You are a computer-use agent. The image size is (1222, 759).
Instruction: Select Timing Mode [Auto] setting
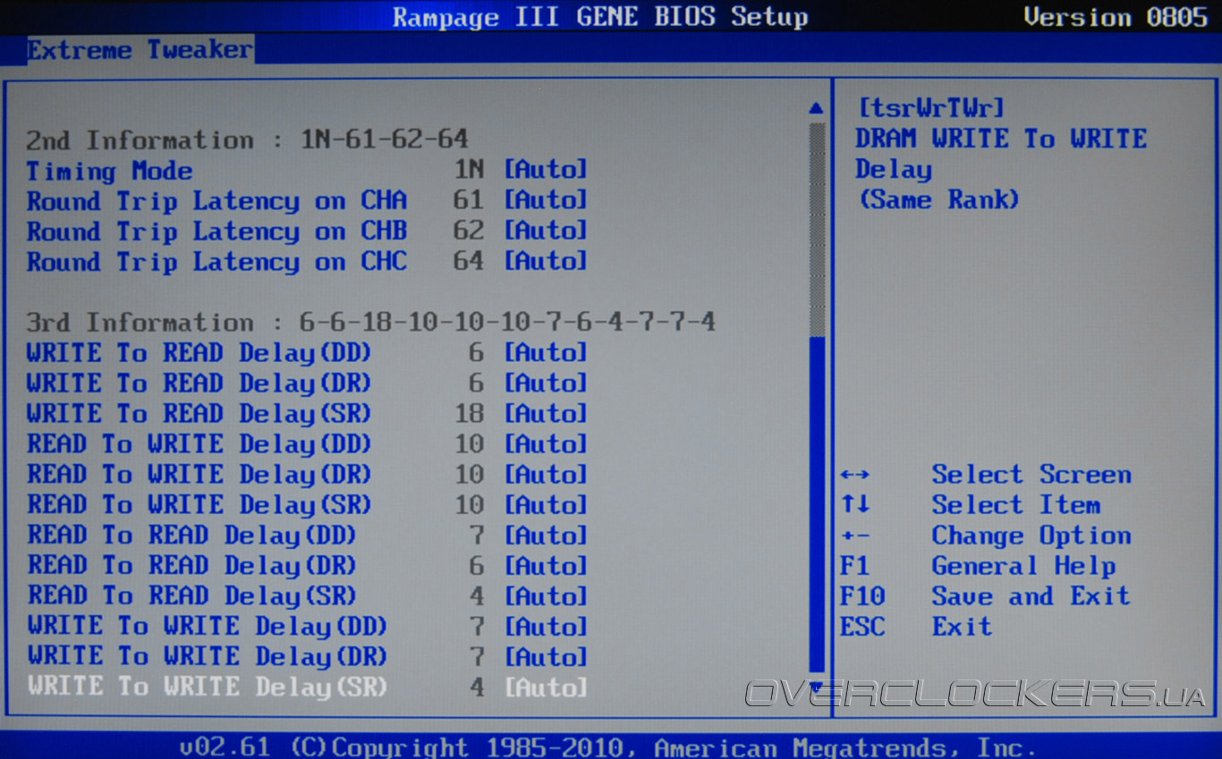307,170
